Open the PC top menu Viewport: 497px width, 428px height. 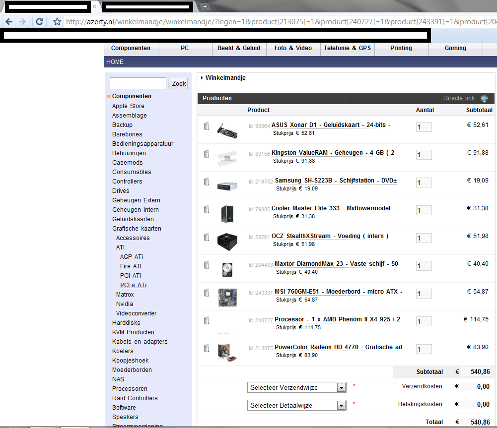pyautogui.click(x=185, y=48)
